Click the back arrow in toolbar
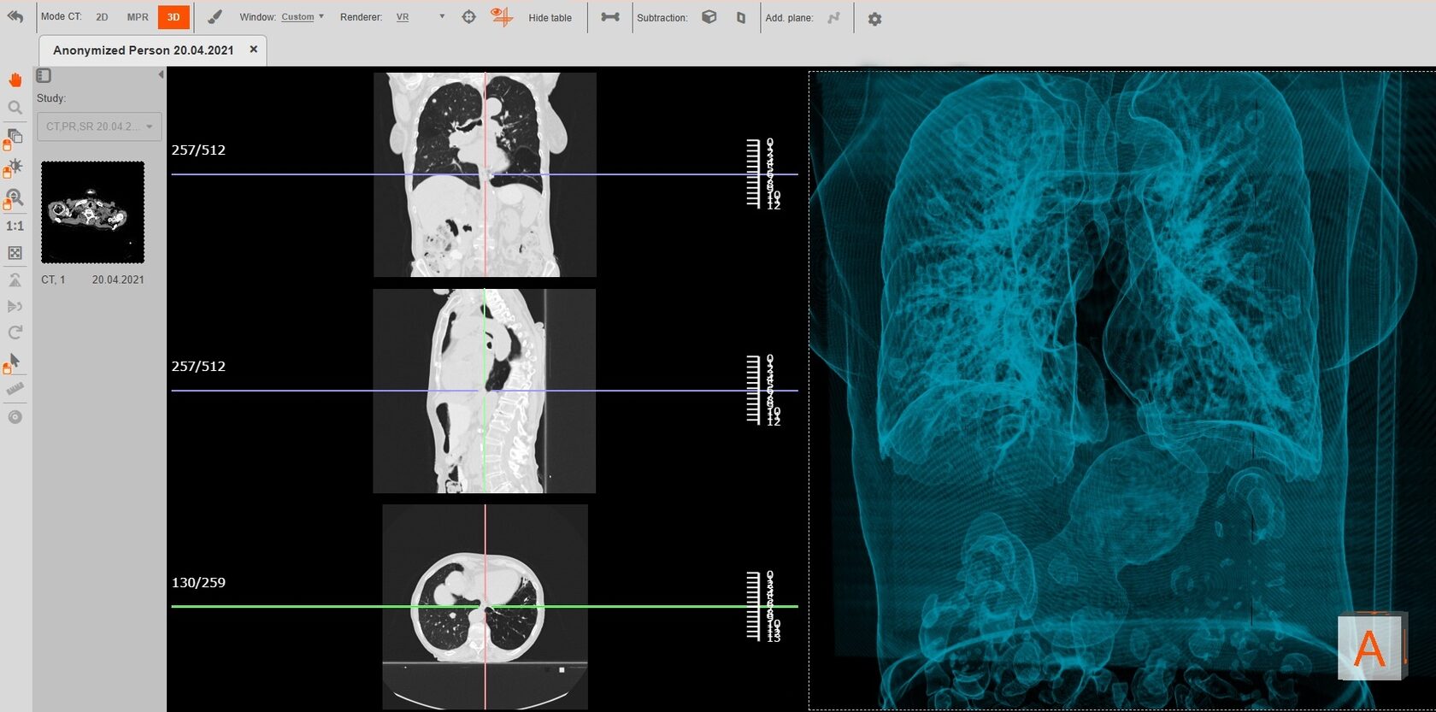1436x712 pixels. pos(15,17)
